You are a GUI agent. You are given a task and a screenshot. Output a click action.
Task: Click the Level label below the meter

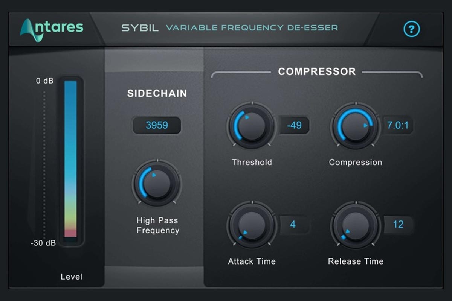click(x=71, y=277)
